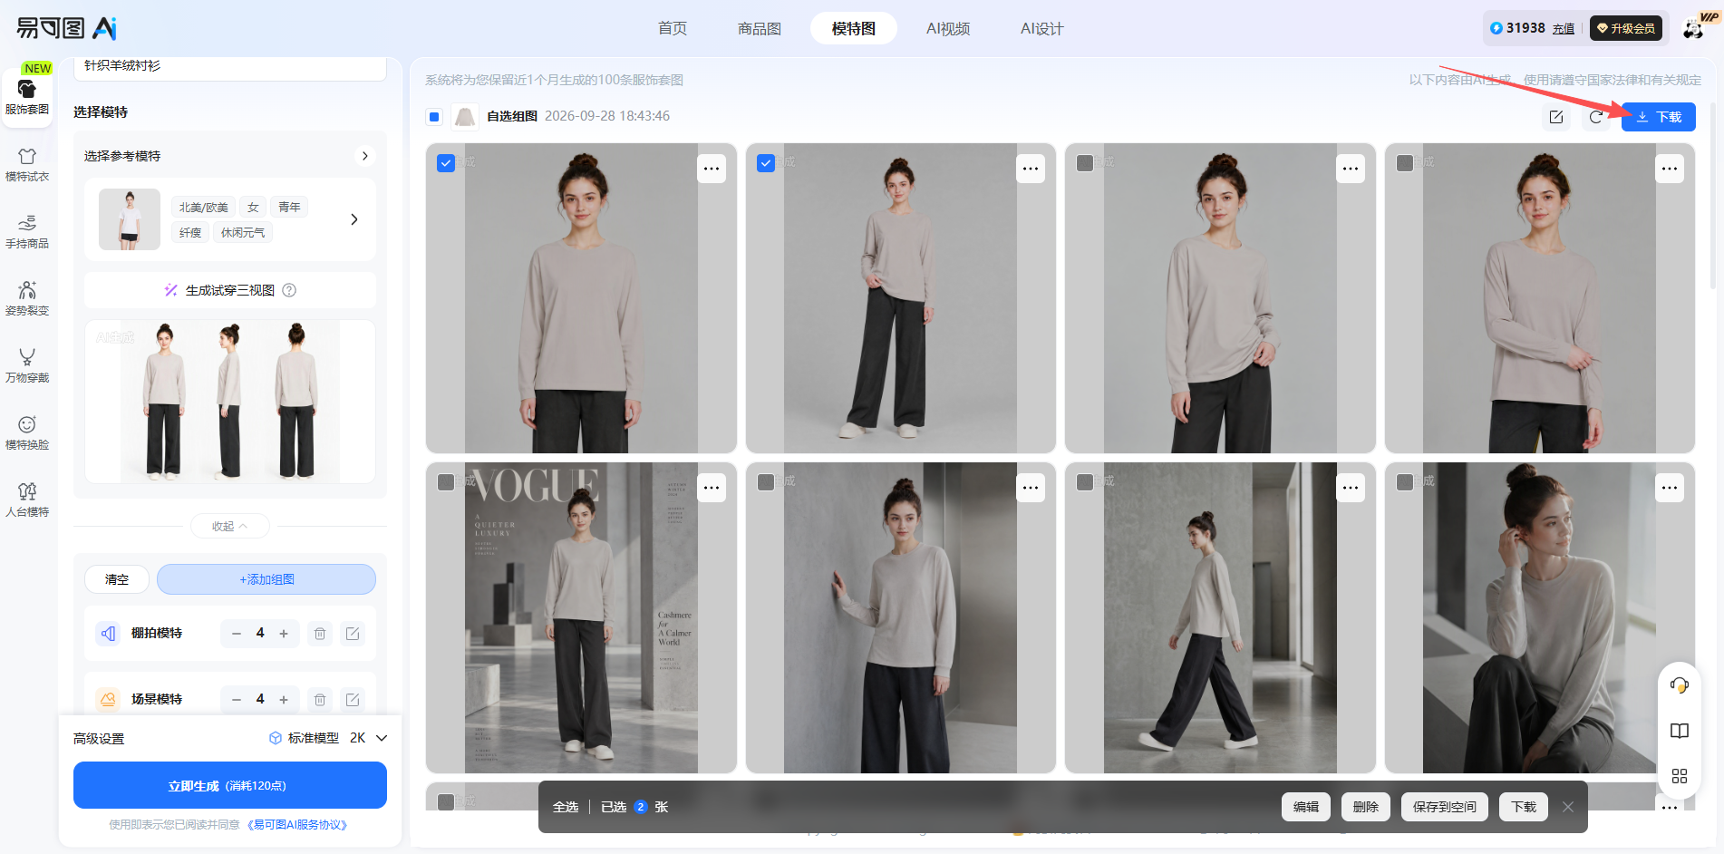Open more options on the VOGUE image
The width and height of the screenshot is (1724, 854).
click(x=712, y=488)
